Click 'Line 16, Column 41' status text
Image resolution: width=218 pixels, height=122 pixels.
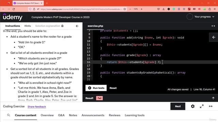204,89
